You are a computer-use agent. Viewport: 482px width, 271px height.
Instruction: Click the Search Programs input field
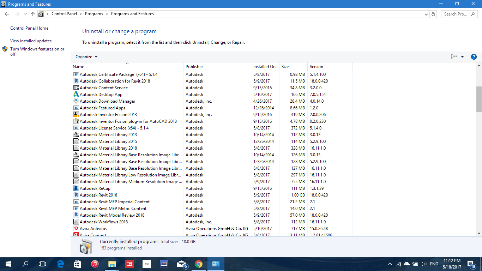(x=459, y=14)
